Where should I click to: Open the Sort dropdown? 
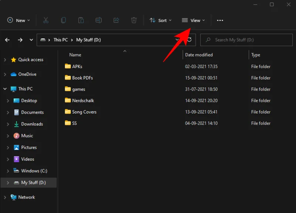tap(160, 20)
